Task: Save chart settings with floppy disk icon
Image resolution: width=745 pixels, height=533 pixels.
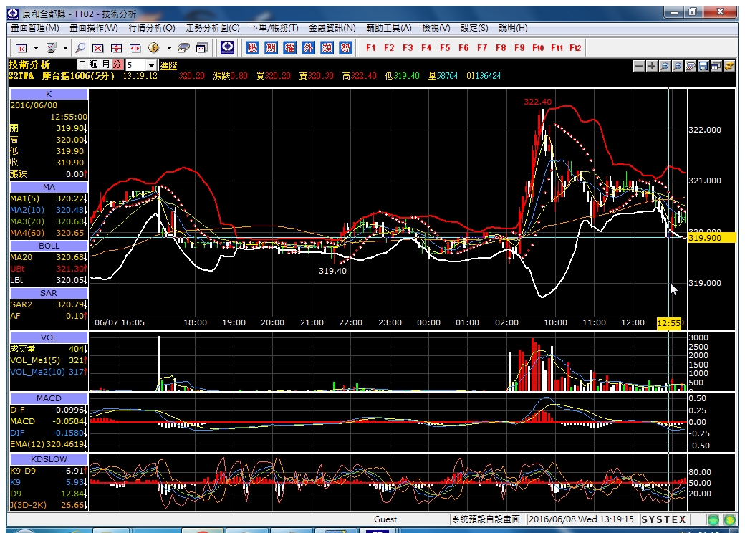Action: (x=703, y=66)
